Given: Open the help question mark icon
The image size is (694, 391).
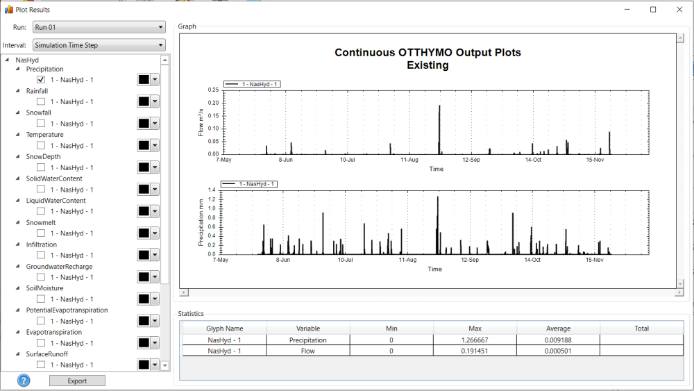Looking at the screenshot, I should (x=24, y=381).
